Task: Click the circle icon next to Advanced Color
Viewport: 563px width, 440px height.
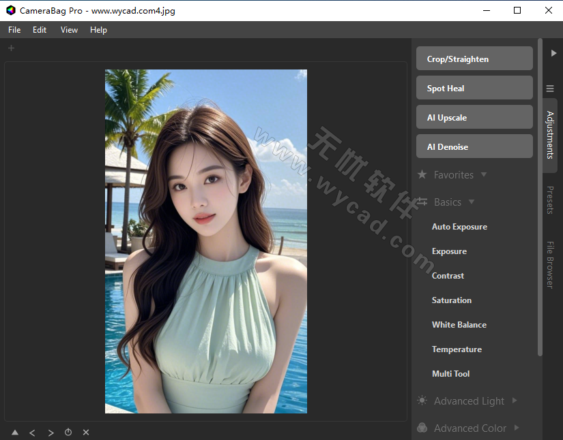Action: click(x=422, y=428)
